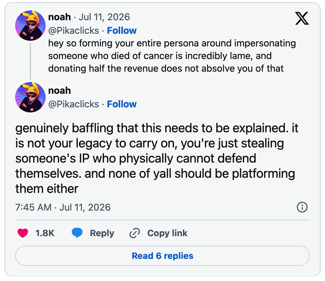Open the Jul 11, 2026 date at top
The image size is (325, 281).
click(104, 17)
